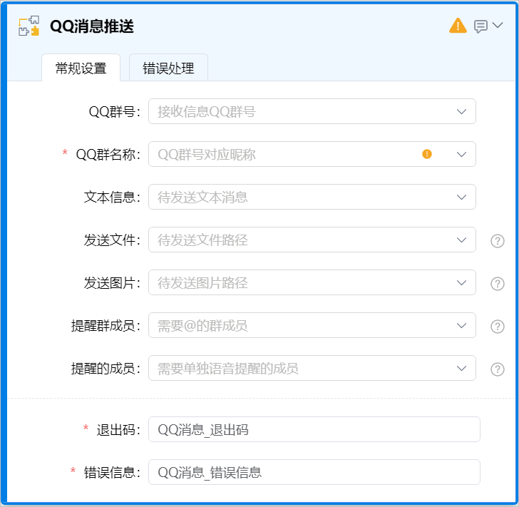Expand the 提醒群成员 dropdown arrow
The image size is (519, 507).
[461, 326]
